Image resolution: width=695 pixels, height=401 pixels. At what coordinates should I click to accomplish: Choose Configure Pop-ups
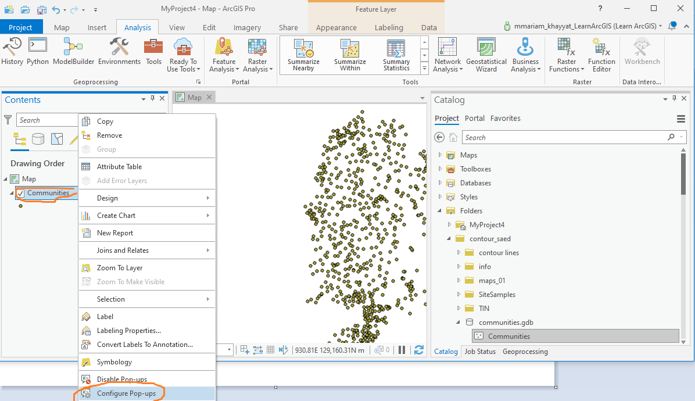[x=146, y=393]
